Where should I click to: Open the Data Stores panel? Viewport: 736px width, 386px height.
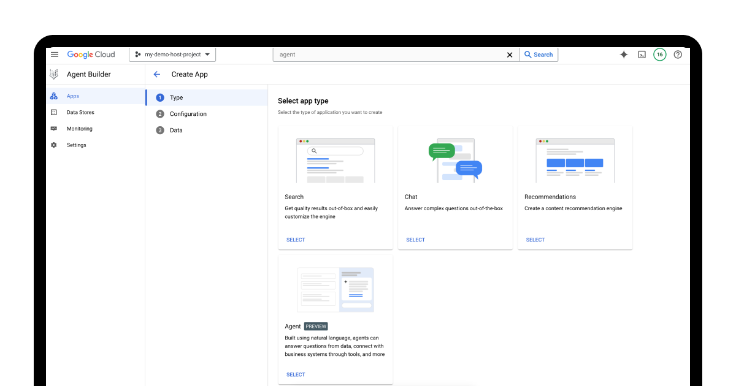pyautogui.click(x=80, y=112)
